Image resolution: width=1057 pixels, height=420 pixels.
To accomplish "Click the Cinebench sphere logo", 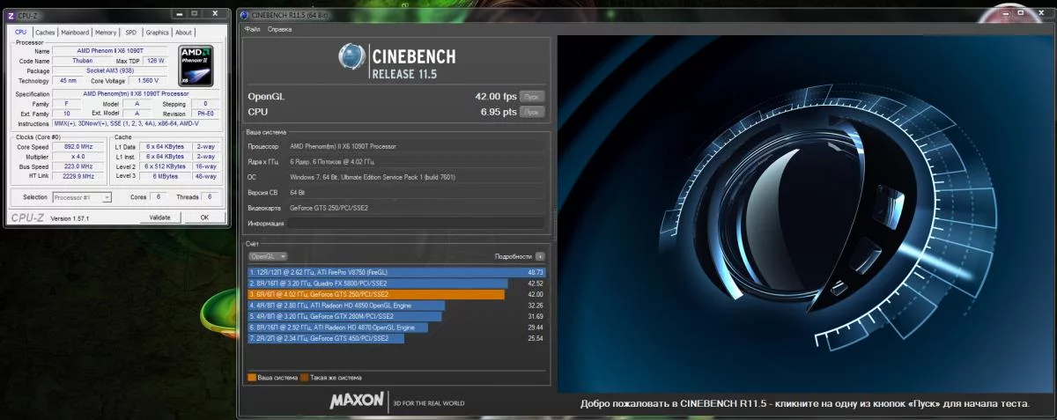I will [353, 56].
